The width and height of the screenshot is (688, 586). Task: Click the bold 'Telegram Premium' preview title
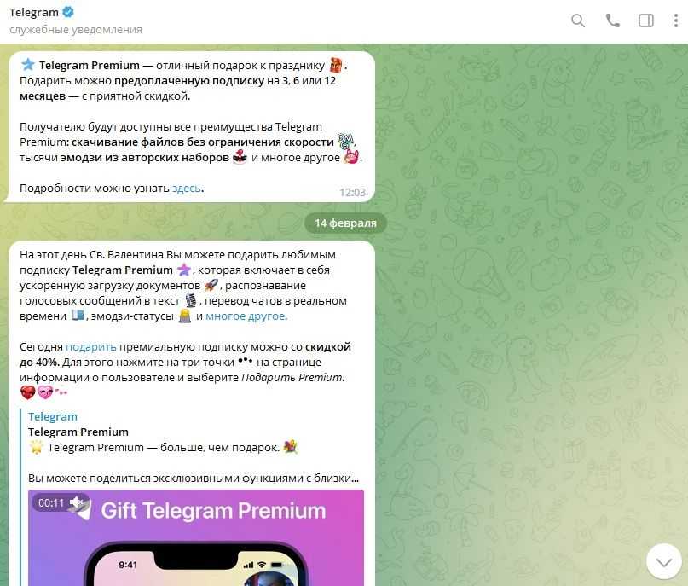pos(78,432)
